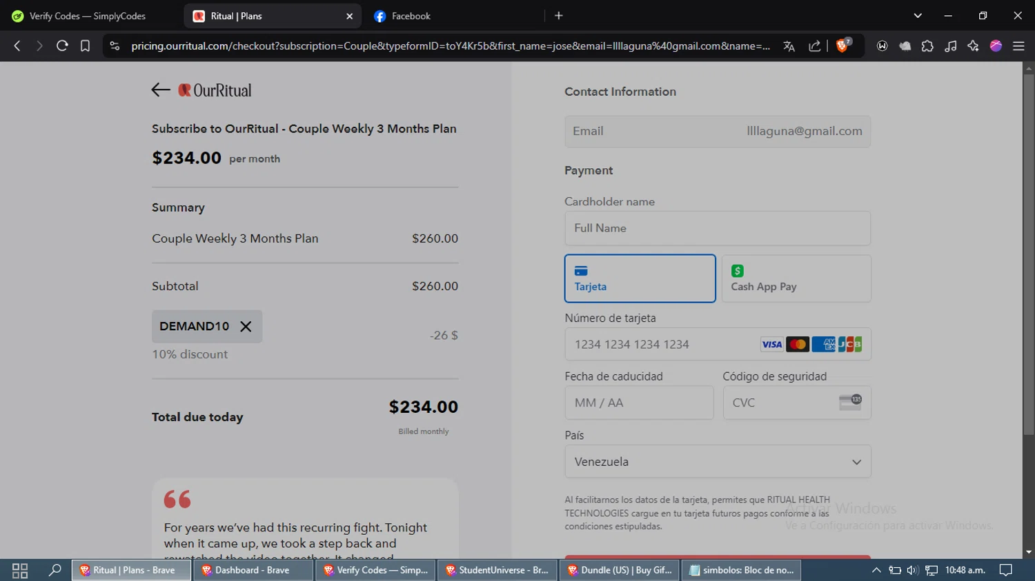This screenshot has width=1035, height=581.
Task: Go forward in browser history
Action: (39, 46)
